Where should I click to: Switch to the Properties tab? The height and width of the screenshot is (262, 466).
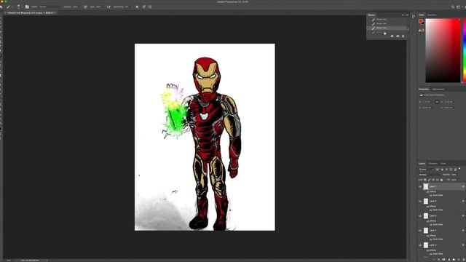424,89
